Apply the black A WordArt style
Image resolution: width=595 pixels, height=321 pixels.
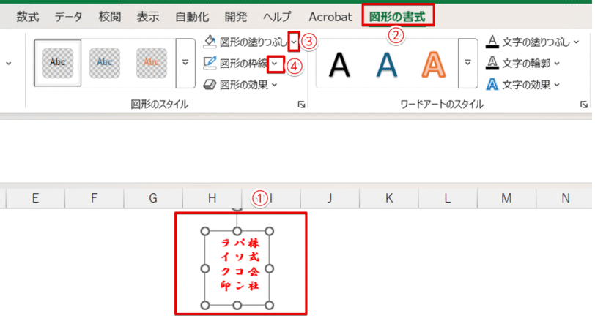click(339, 65)
